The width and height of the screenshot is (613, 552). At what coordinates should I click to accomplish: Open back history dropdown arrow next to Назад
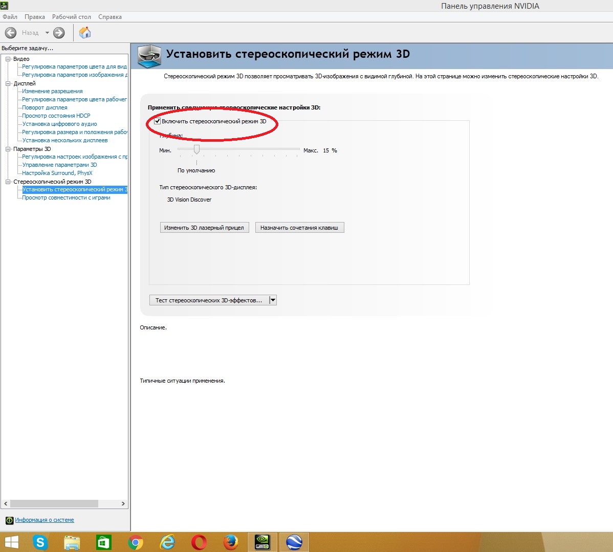(x=47, y=33)
